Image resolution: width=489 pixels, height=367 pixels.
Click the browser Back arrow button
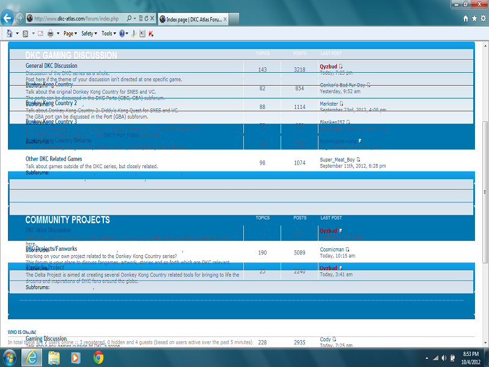point(7,18)
